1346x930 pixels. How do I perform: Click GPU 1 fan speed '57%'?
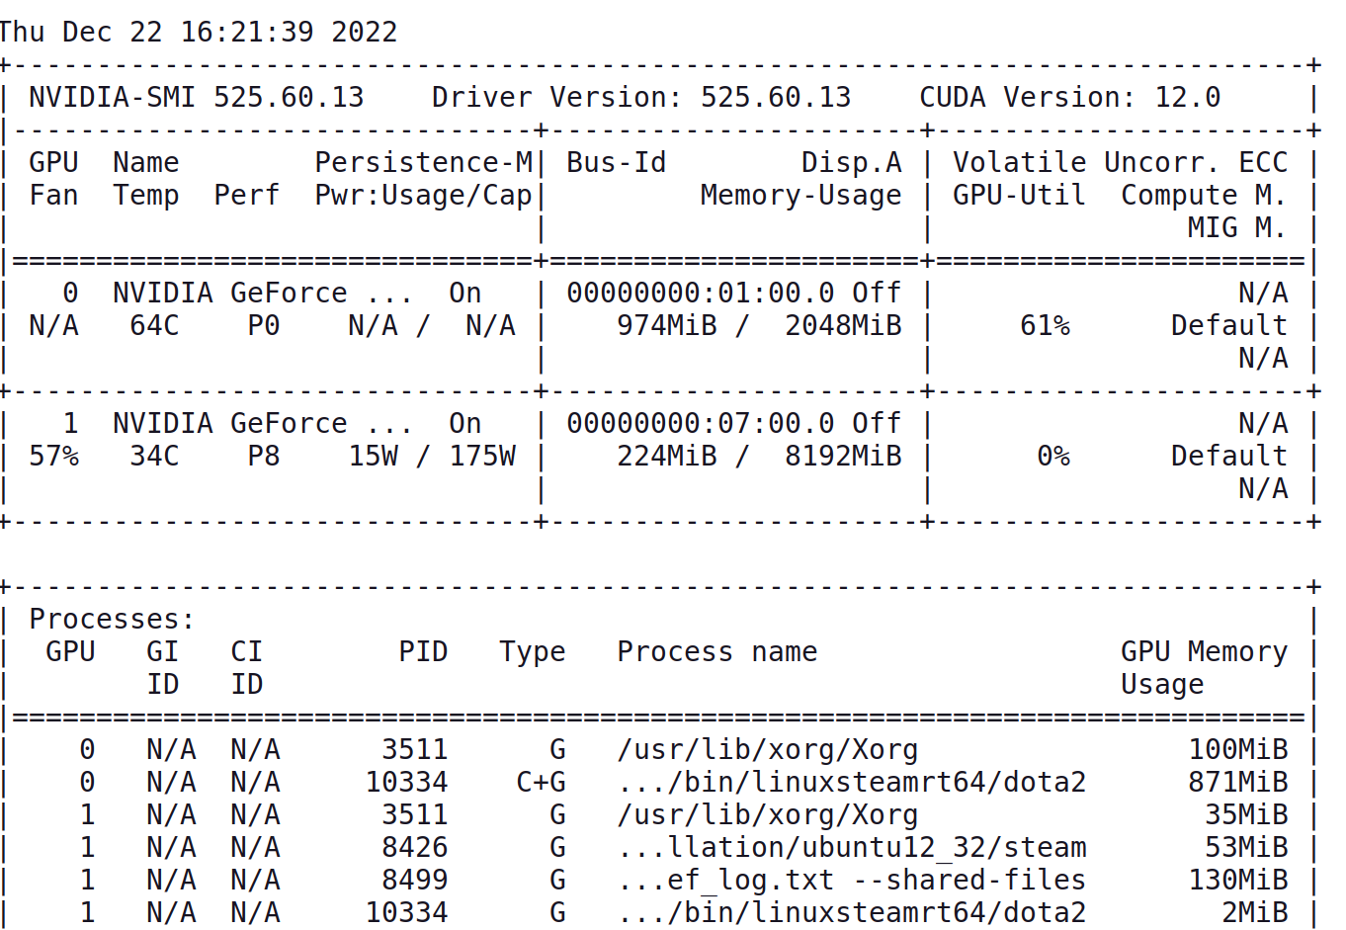(x=54, y=456)
